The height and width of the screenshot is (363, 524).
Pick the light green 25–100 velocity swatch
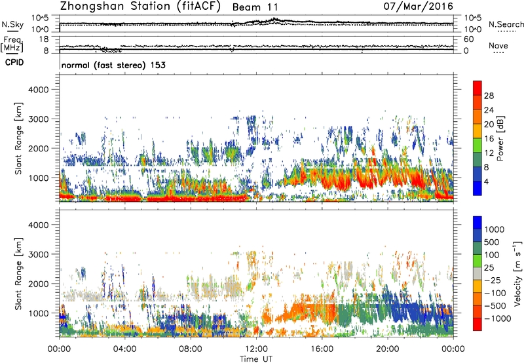(x=477, y=261)
